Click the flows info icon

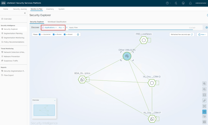[x=78, y=34]
